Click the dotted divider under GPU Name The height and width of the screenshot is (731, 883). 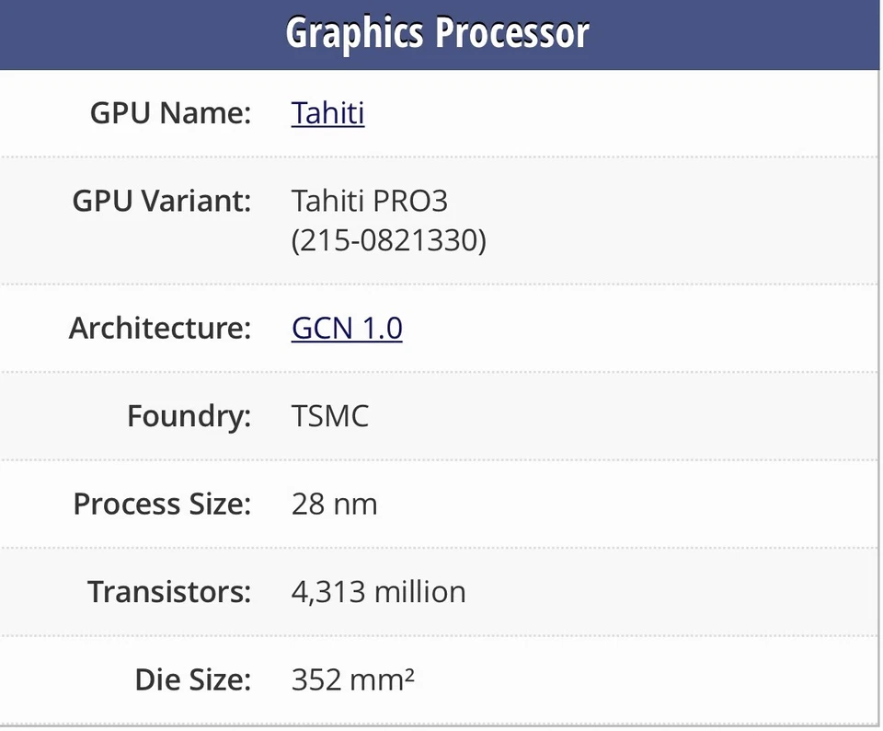tap(441, 156)
